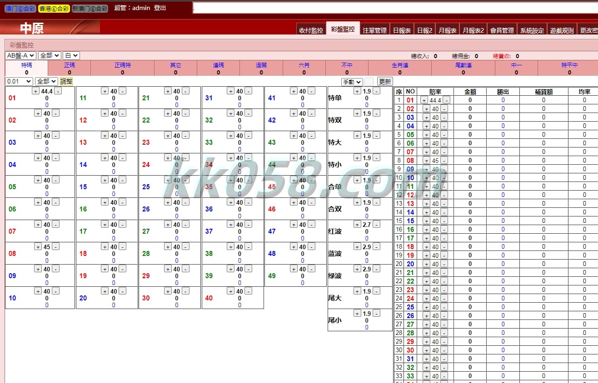Click the 更新 button
This screenshot has width=598, height=383.
385,82
